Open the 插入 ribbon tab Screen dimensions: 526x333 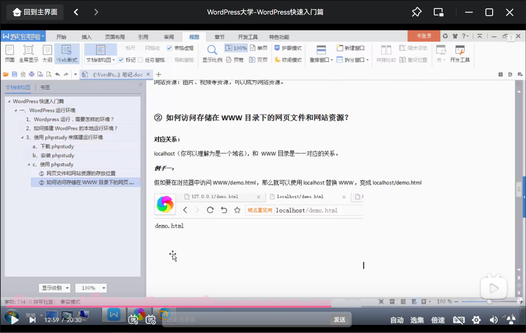pyautogui.click(x=86, y=37)
